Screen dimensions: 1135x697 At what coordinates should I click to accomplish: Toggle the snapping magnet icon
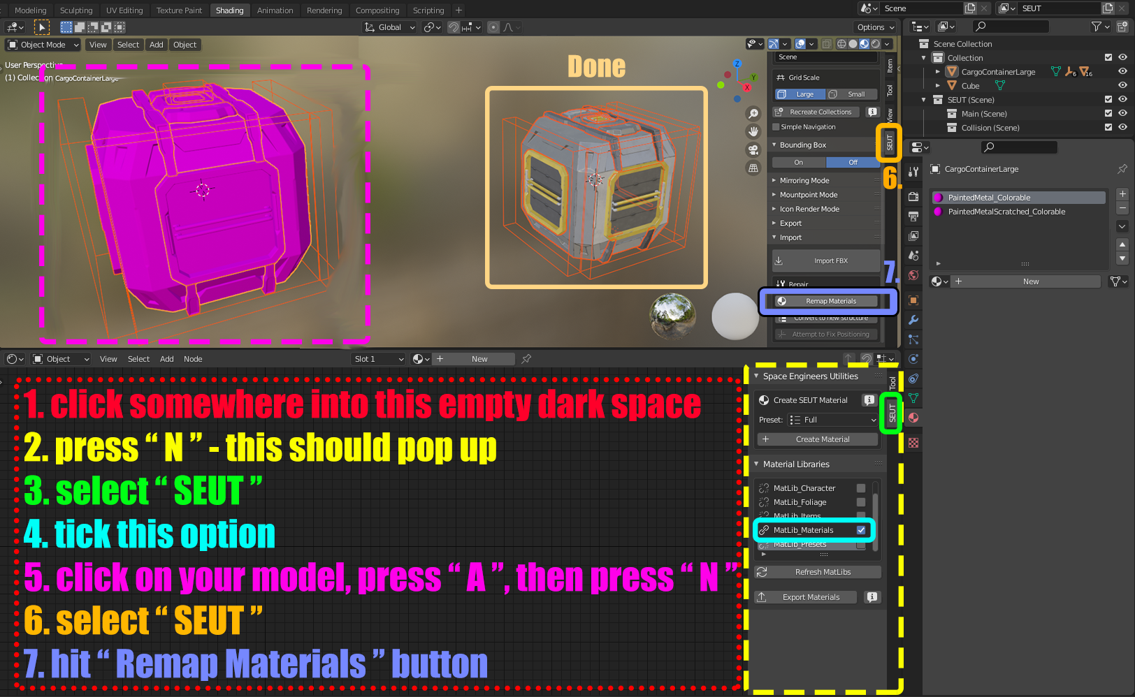point(454,27)
